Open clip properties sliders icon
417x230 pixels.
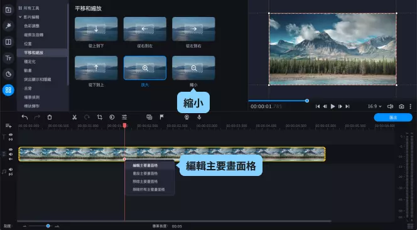(x=124, y=117)
